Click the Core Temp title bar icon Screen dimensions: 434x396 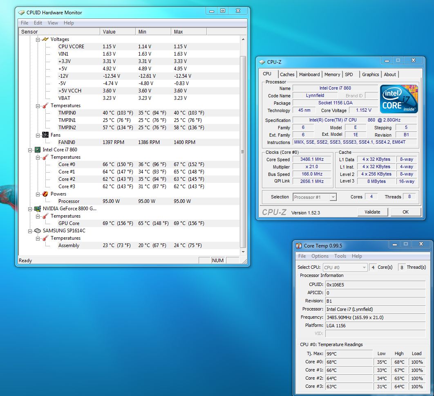(299, 246)
